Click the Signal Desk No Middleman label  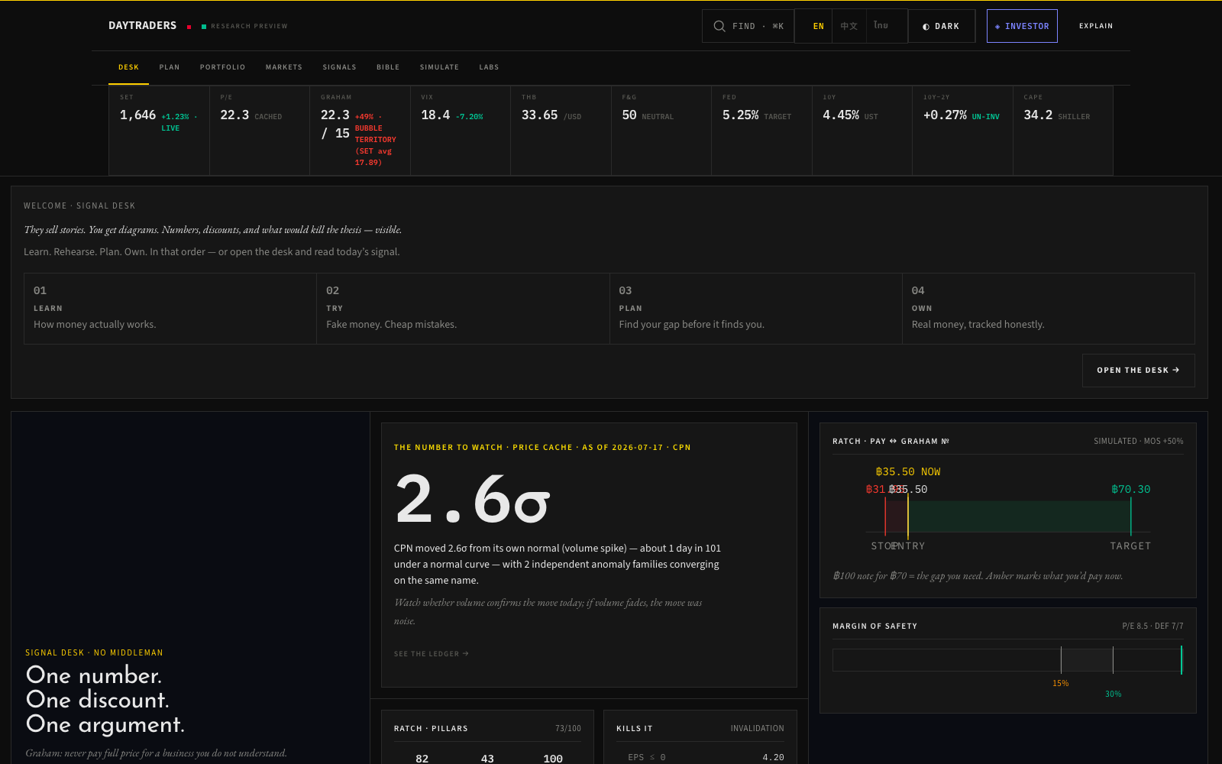[94, 653]
